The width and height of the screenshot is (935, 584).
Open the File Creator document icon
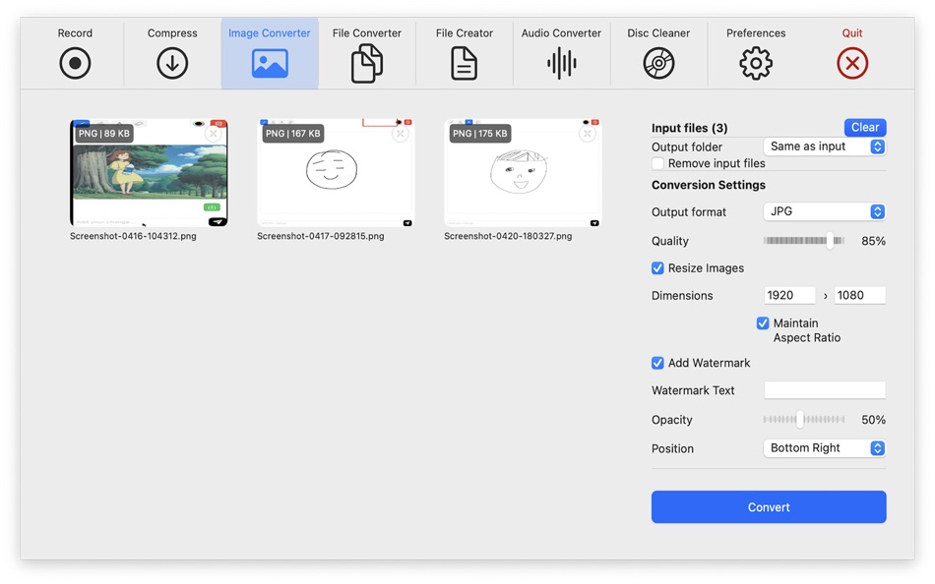(464, 64)
